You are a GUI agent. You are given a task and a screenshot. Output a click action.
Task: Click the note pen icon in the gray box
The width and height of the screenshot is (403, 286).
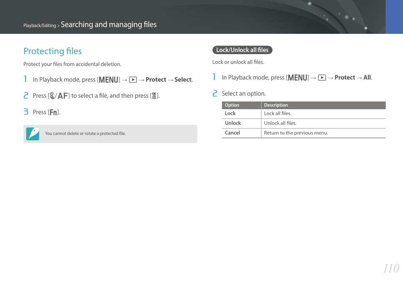[x=33, y=134]
